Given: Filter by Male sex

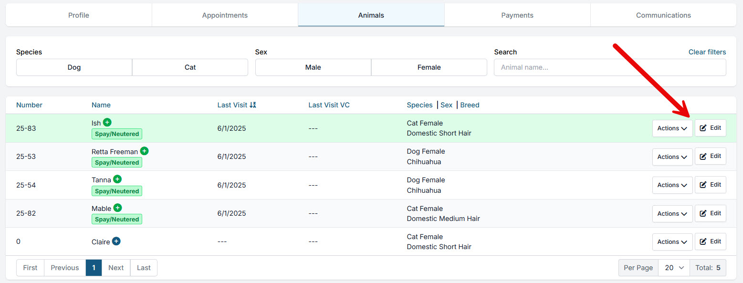Looking at the screenshot, I should click(313, 67).
